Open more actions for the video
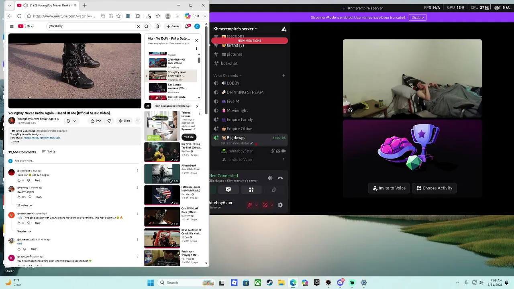 [138, 121]
